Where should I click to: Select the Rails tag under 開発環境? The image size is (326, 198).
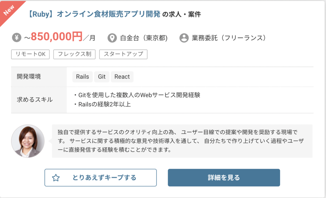coord(82,77)
